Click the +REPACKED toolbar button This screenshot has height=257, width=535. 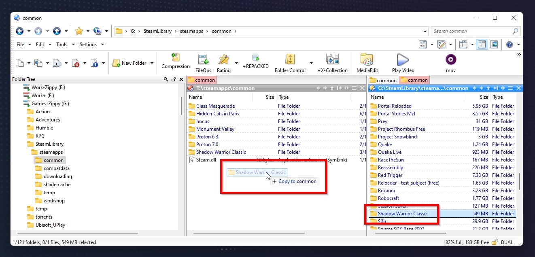pos(255,62)
